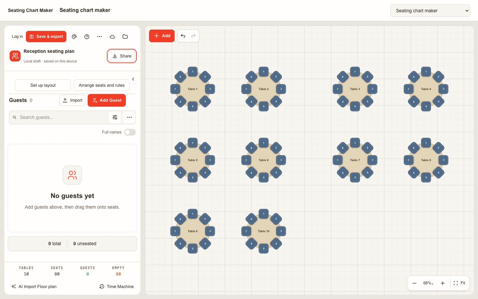The width and height of the screenshot is (478, 299).
Task: Click the Import guests button
Action: 72,100
